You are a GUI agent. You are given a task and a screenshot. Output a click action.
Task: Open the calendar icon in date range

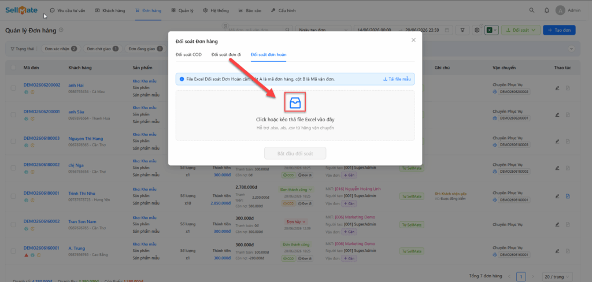(447, 30)
